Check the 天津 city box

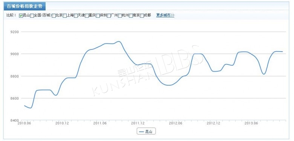click(x=76, y=16)
